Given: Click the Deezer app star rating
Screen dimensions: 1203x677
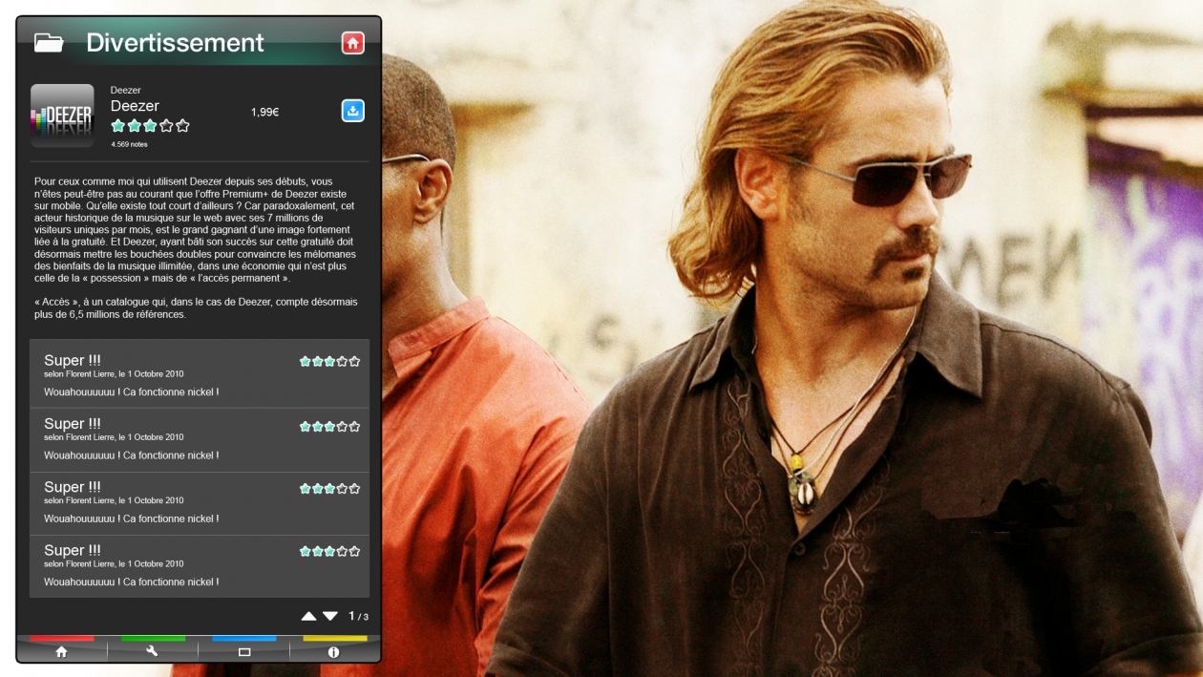Looking at the screenshot, I should (x=150, y=126).
